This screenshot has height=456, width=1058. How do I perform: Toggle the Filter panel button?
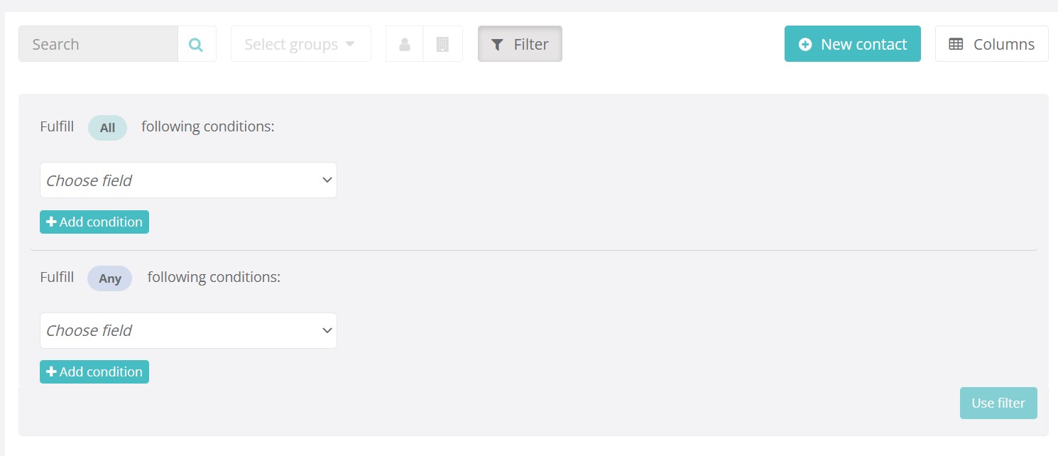520,44
